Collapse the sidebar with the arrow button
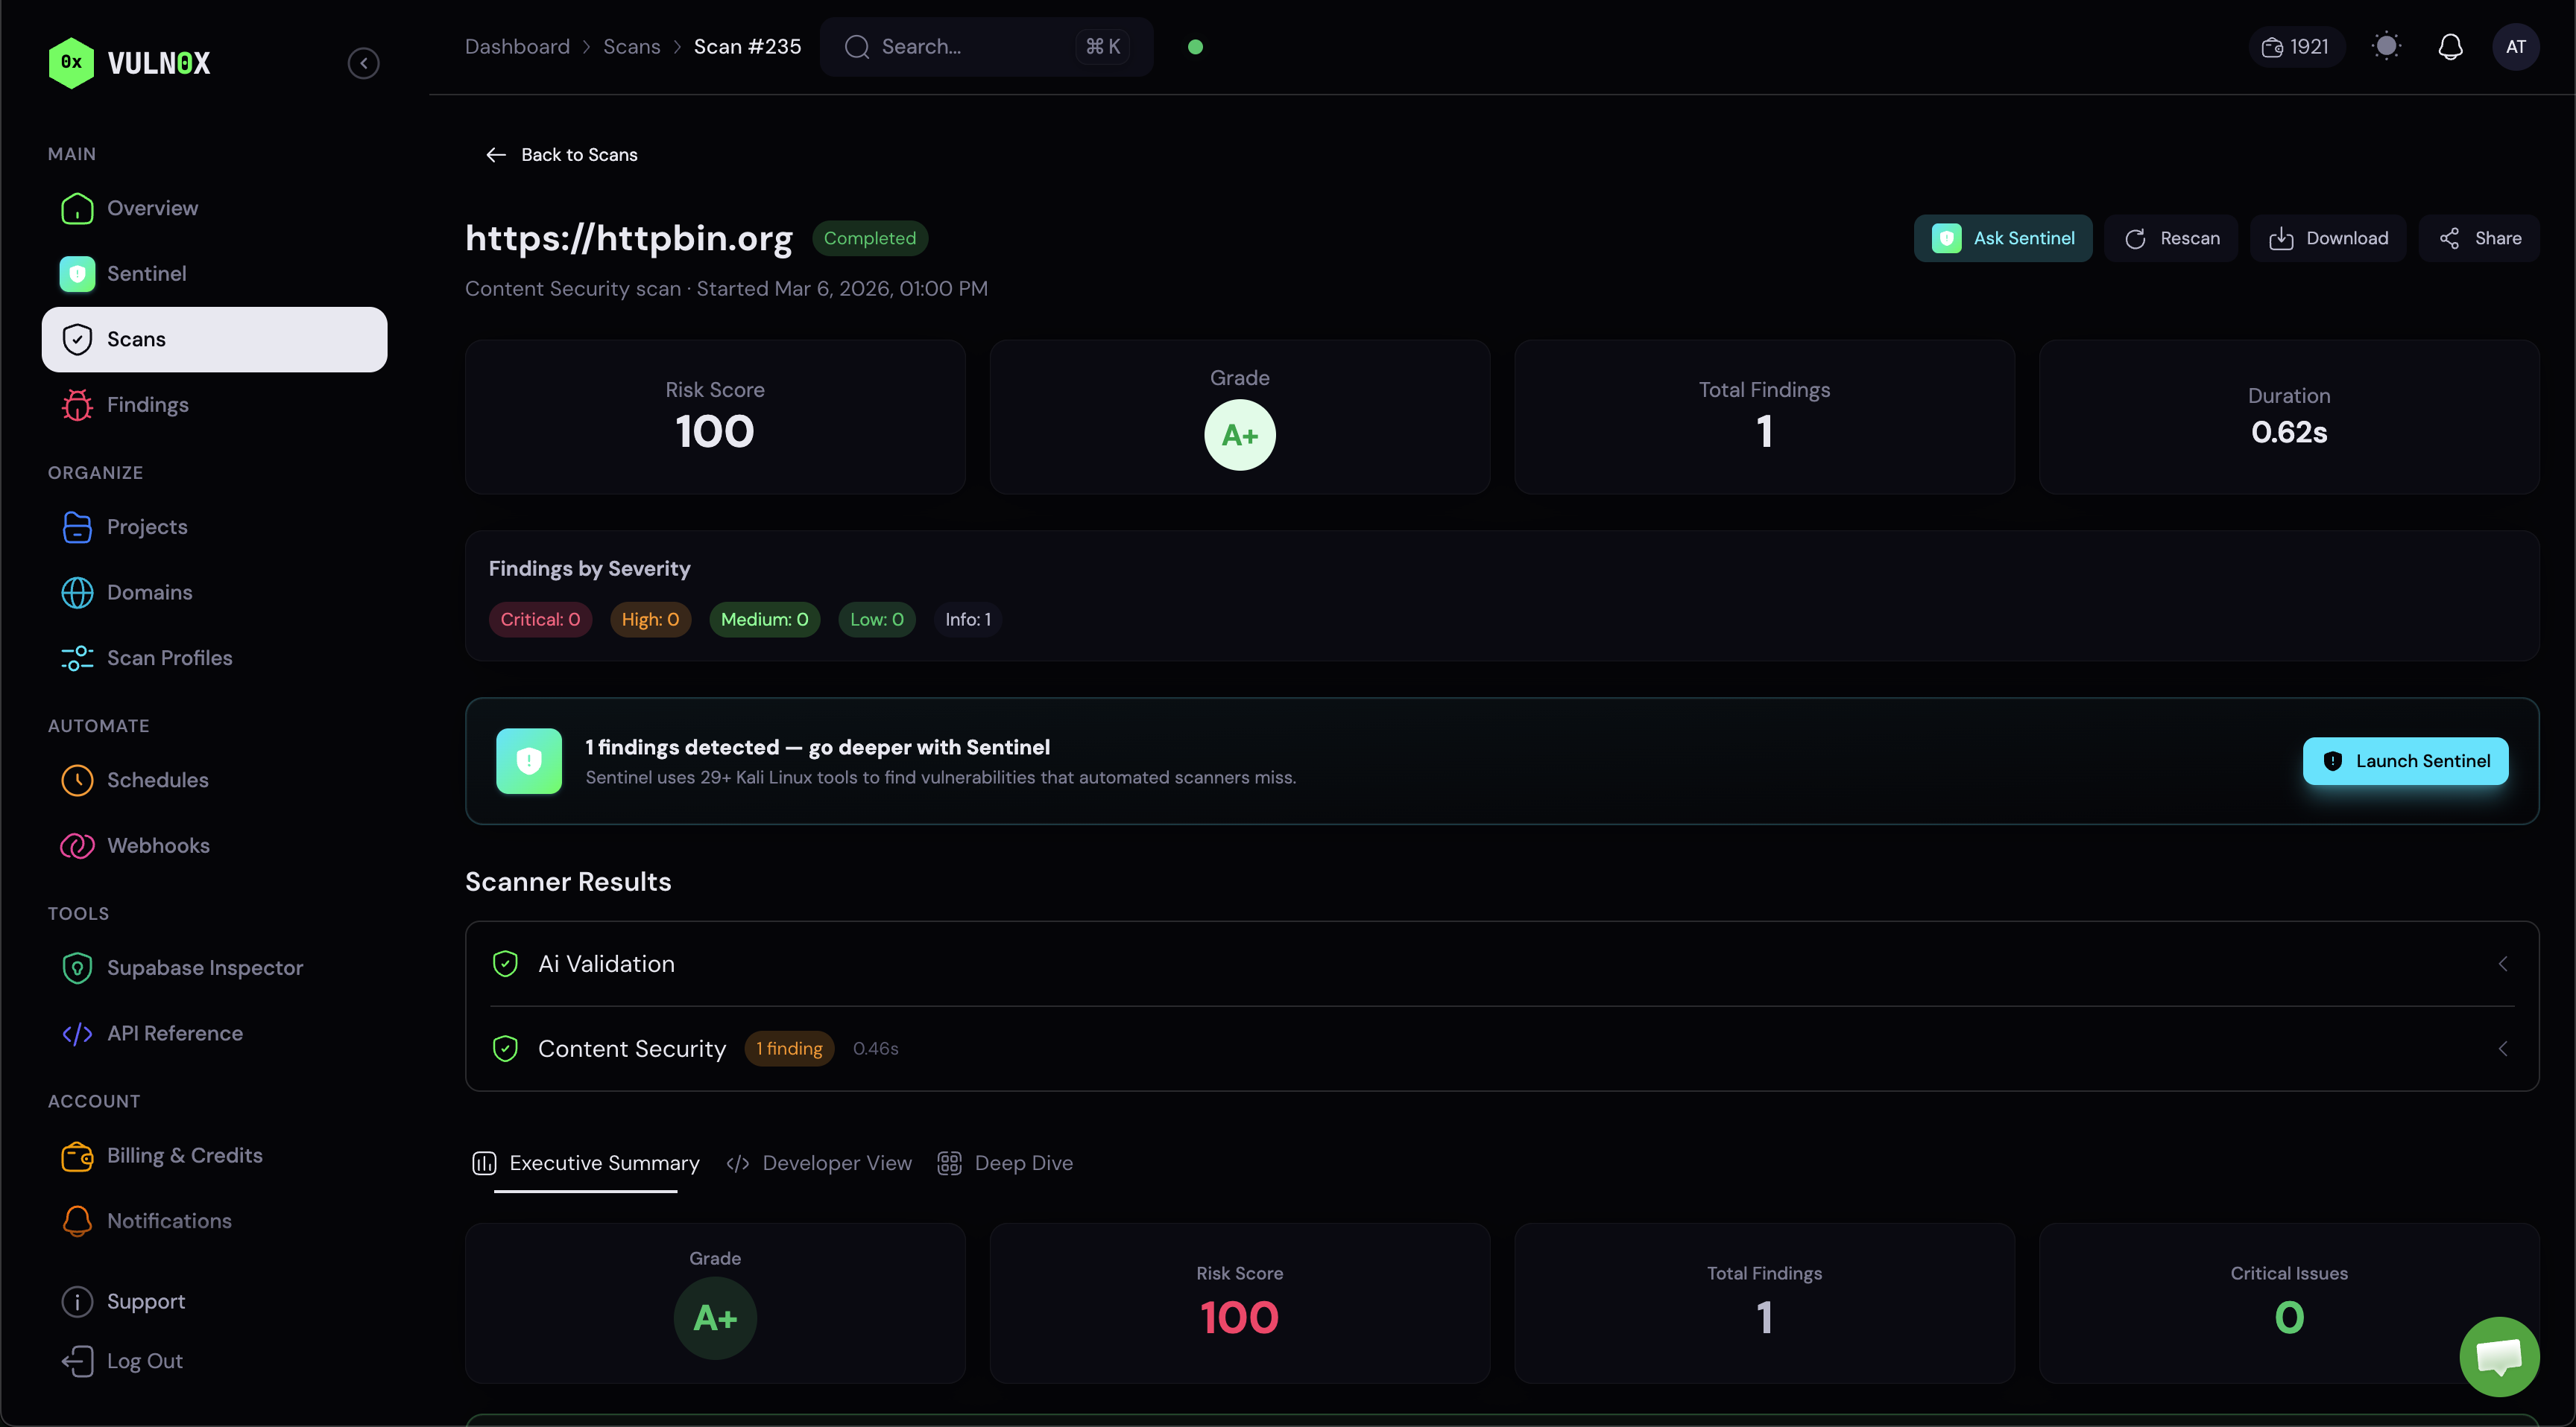 click(x=363, y=63)
